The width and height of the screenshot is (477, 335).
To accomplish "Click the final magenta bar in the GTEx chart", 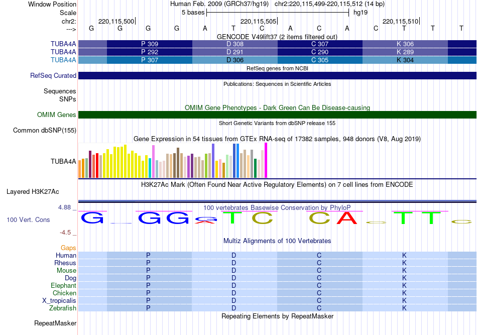I will coord(266,160).
